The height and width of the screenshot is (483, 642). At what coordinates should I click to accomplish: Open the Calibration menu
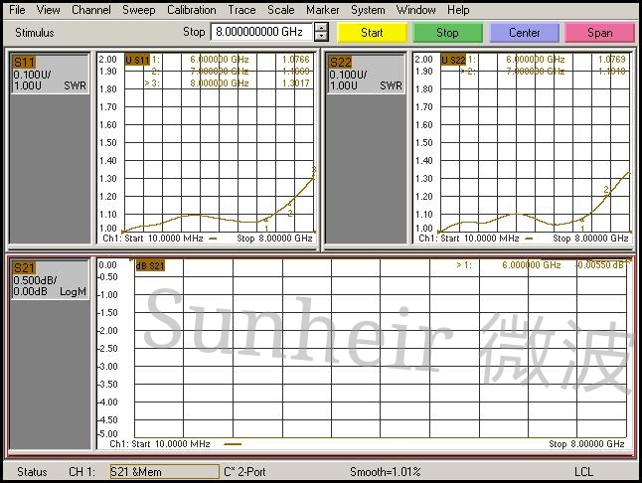[x=191, y=9]
